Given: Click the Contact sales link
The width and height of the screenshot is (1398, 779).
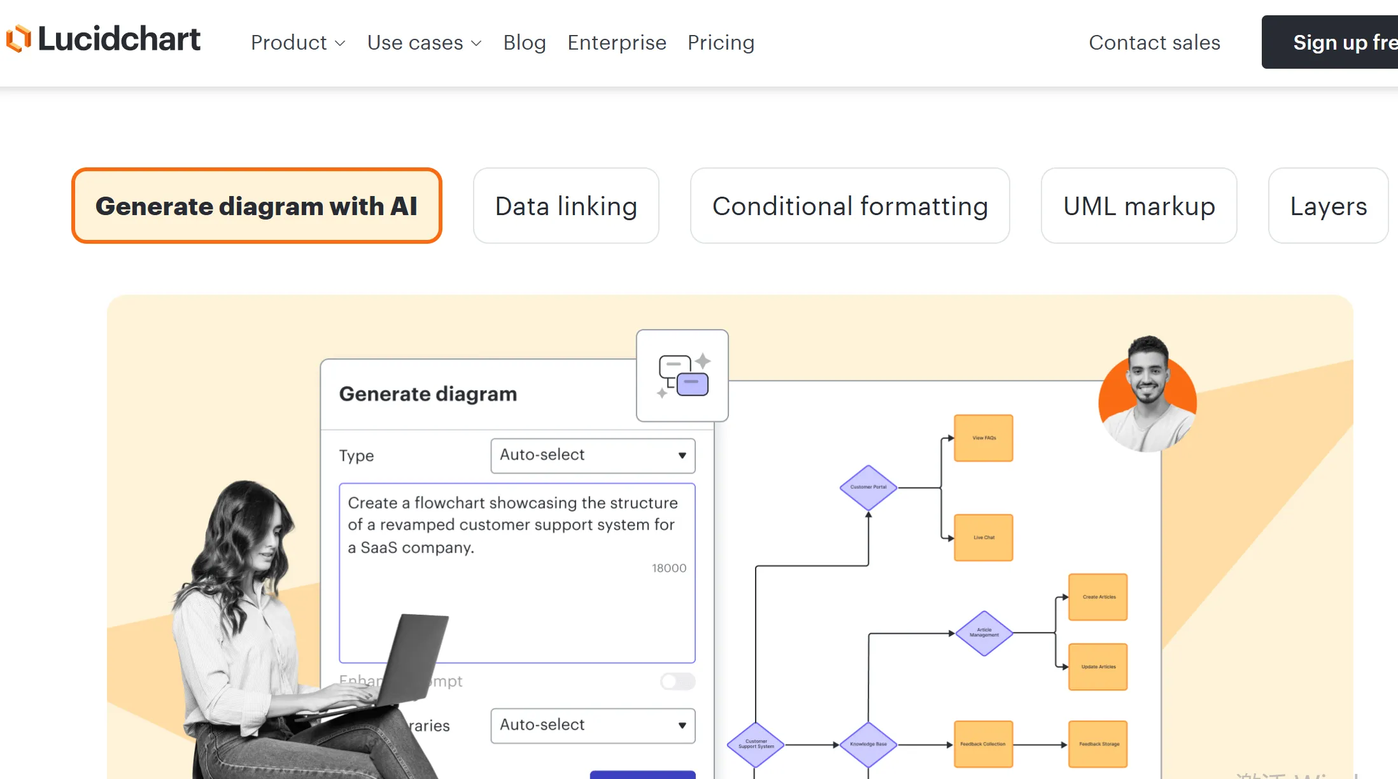Looking at the screenshot, I should [x=1154, y=43].
